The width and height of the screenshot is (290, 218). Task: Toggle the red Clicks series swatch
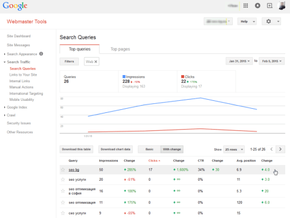182,76
